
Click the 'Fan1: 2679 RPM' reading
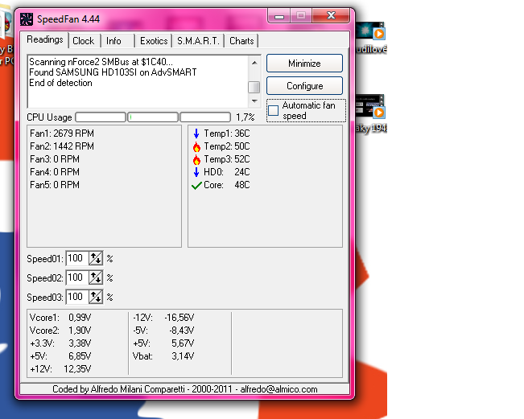coord(62,134)
